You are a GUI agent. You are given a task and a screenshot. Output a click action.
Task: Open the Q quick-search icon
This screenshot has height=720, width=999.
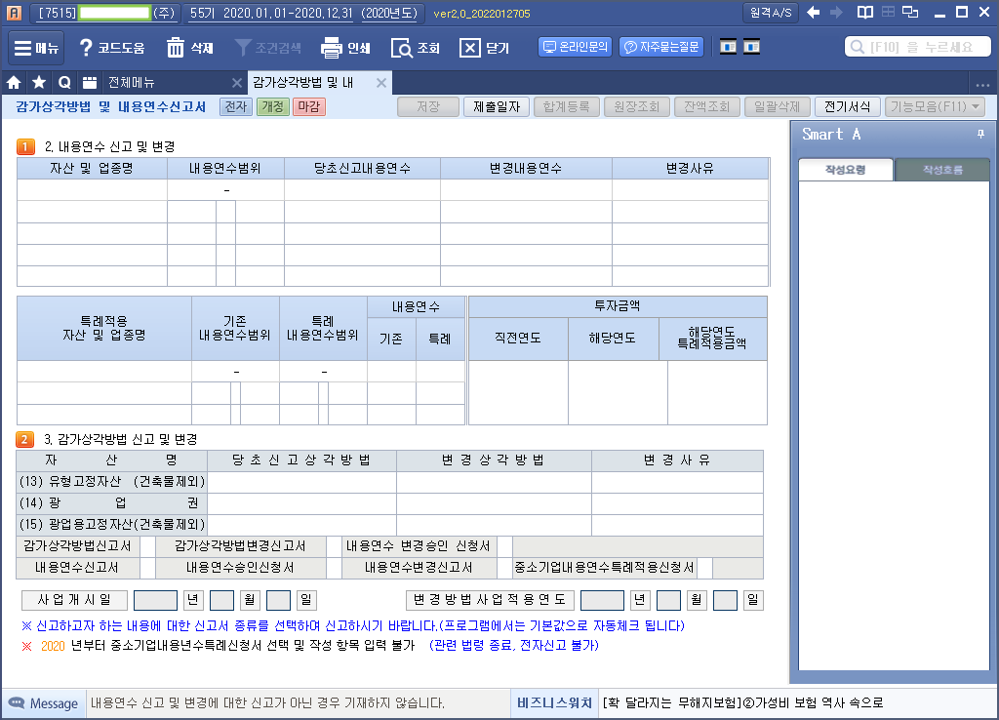pos(64,82)
